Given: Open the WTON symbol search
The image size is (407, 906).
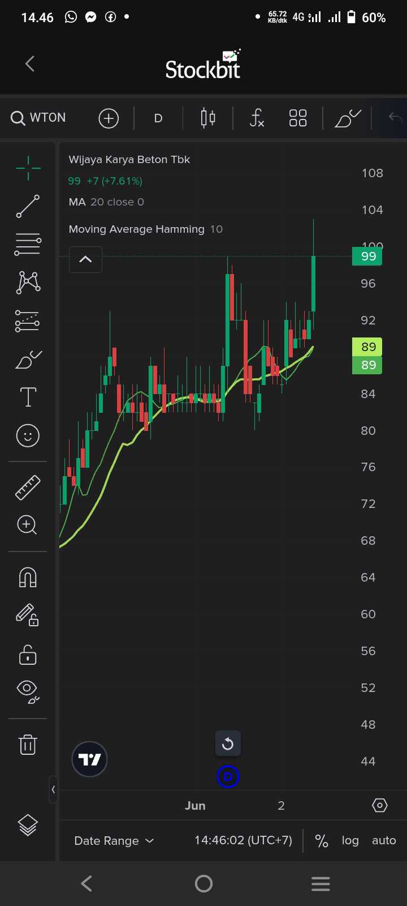Looking at the screenshot, I should click(38, 118).
